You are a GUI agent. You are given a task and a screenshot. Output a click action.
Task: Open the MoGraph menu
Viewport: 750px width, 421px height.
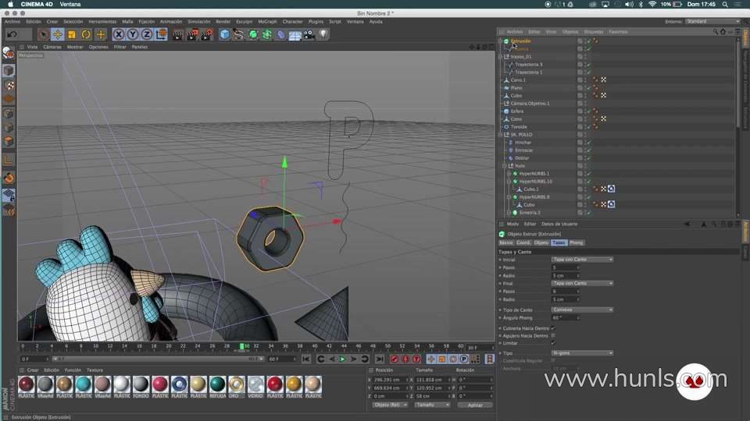point(268,22)
